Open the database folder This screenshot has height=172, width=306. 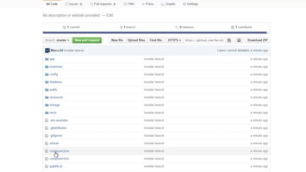click(55, 82)
